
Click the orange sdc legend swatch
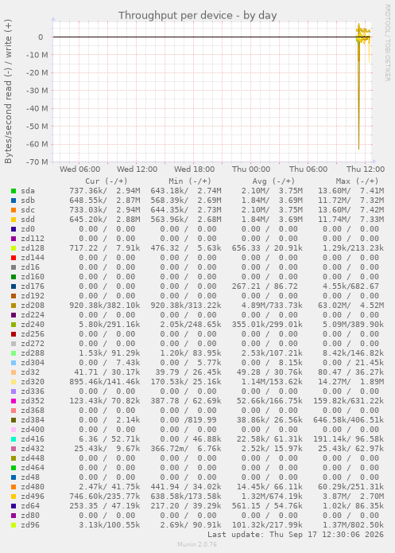point(14,210)
